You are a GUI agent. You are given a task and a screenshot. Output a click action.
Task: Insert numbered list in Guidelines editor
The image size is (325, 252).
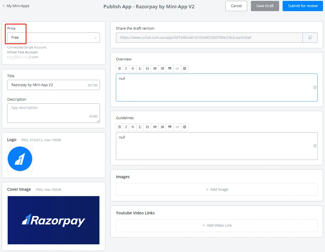point(162,127)
